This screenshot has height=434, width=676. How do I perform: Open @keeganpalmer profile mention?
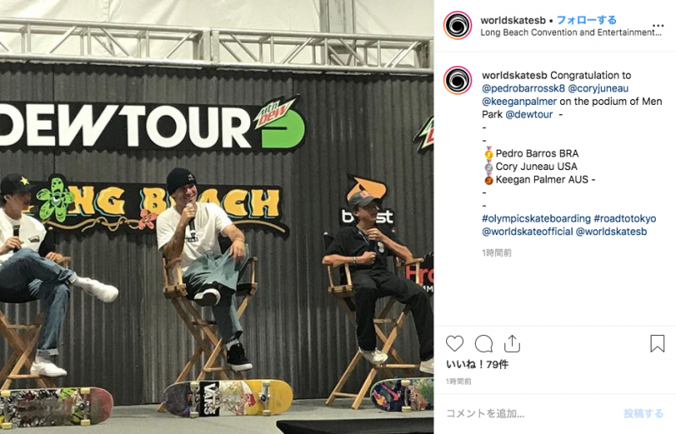pyautogui.click(x=519, y=102)
